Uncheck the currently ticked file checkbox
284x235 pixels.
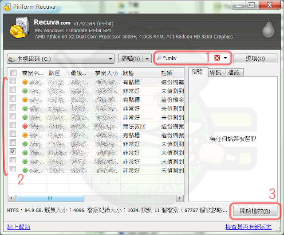click(13, 151)
